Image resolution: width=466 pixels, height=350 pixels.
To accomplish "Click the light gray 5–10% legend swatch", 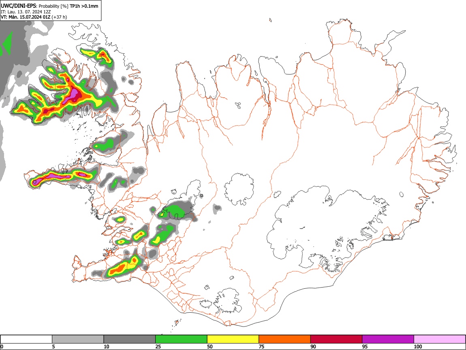I will [78, 339].
